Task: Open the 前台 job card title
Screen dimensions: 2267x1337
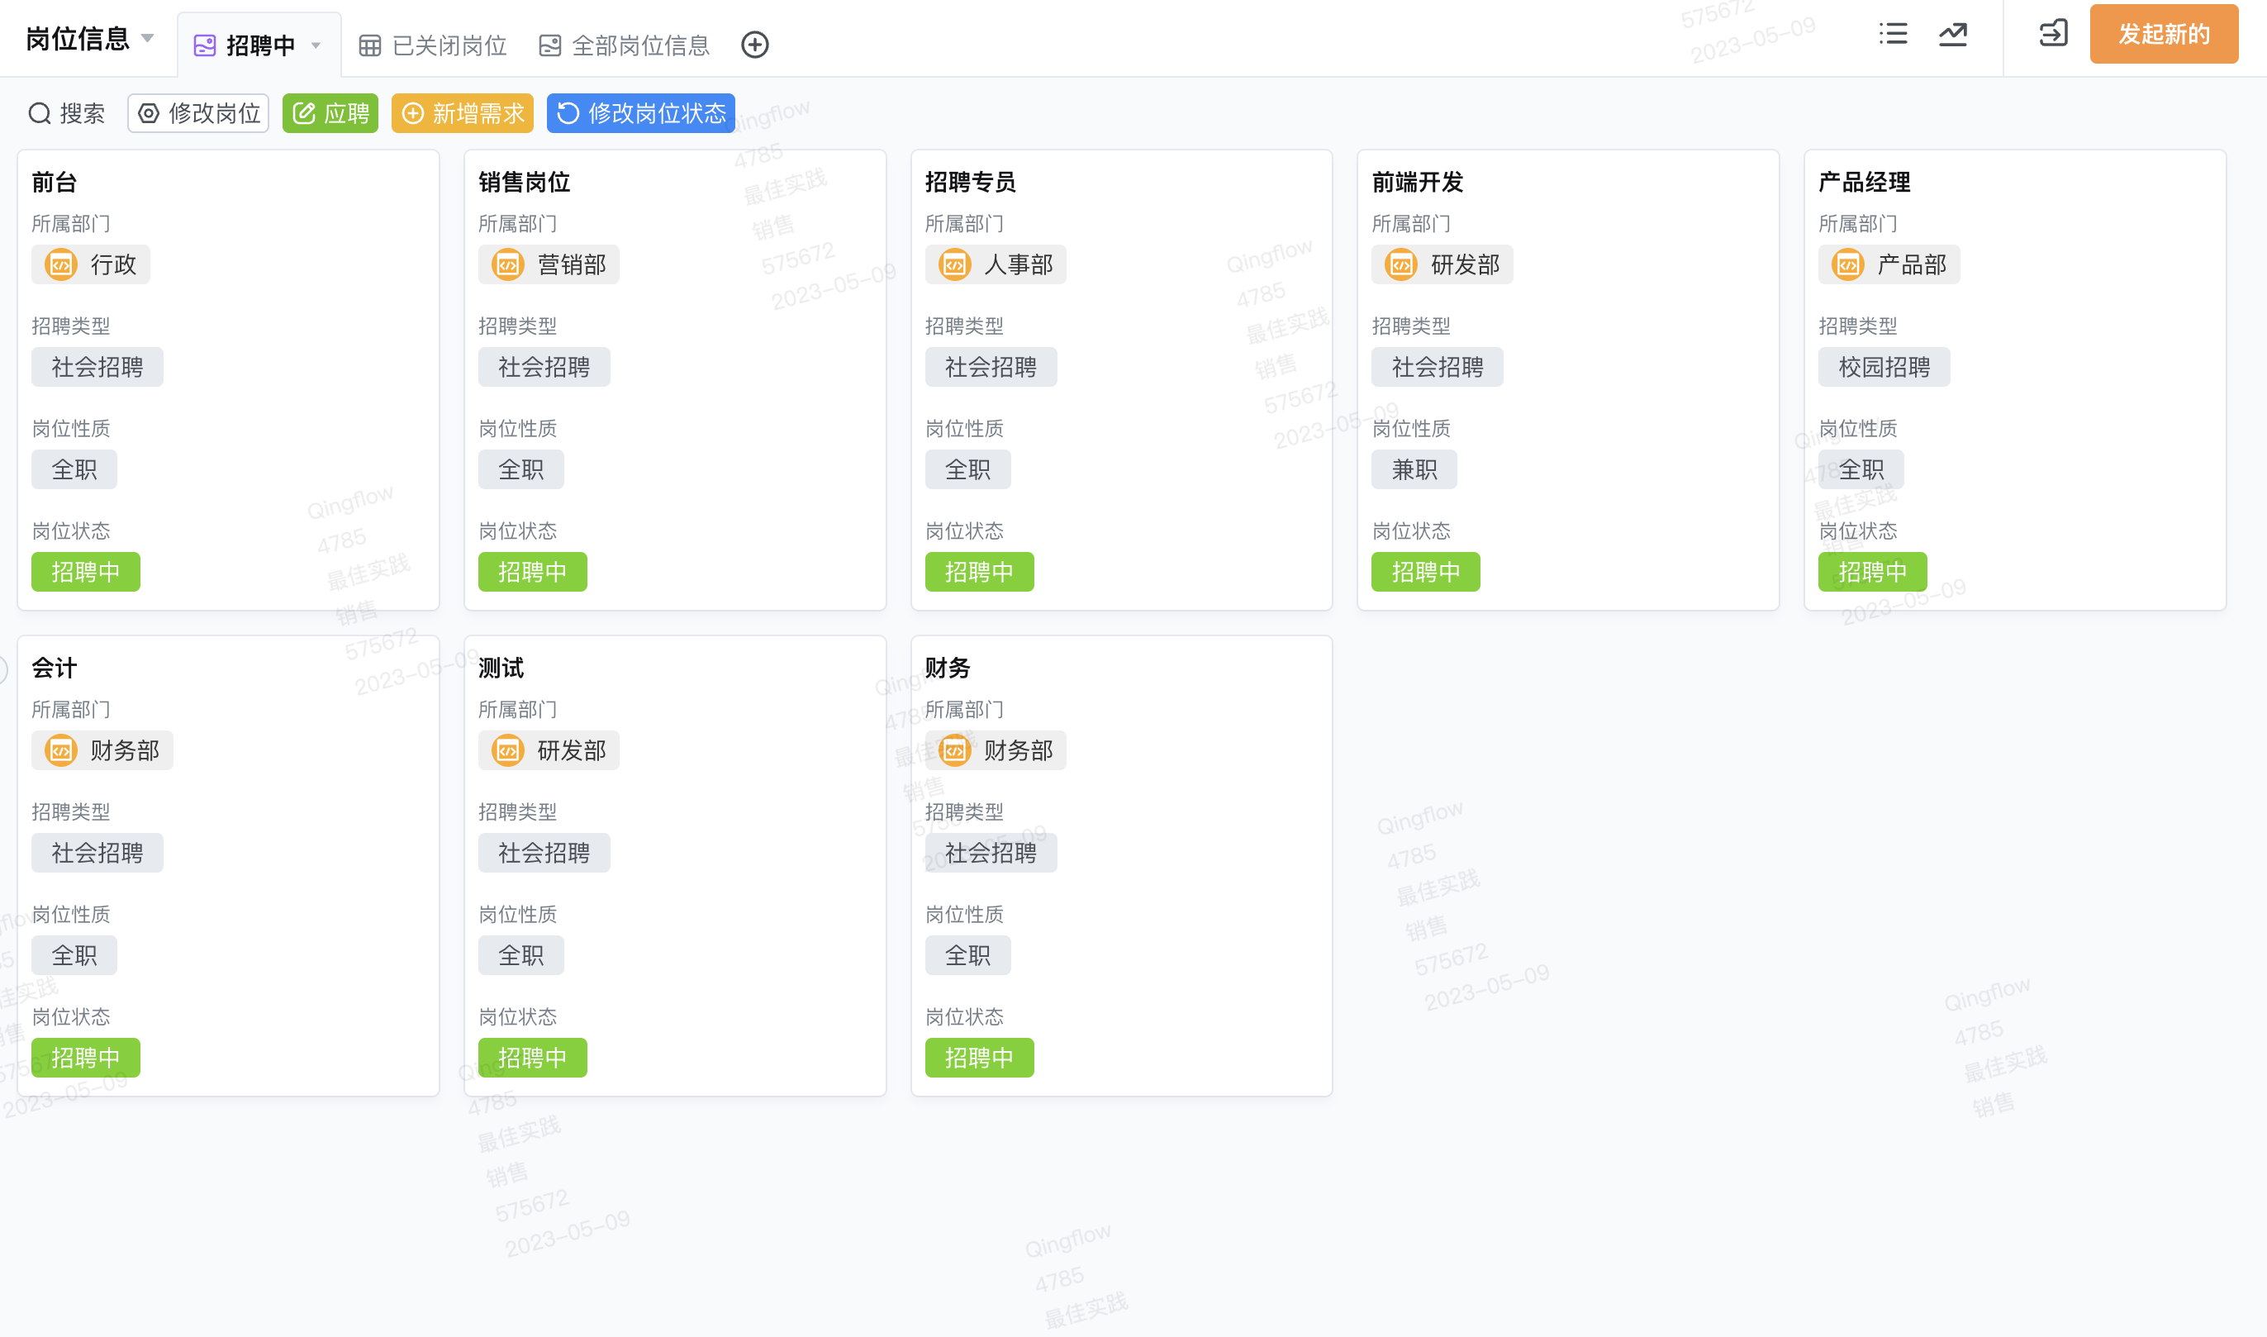Action: 54,183
